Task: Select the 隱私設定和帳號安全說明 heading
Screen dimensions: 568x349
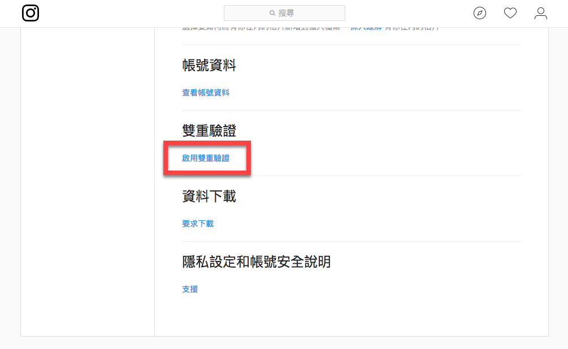Action: [x=257, y=262]
